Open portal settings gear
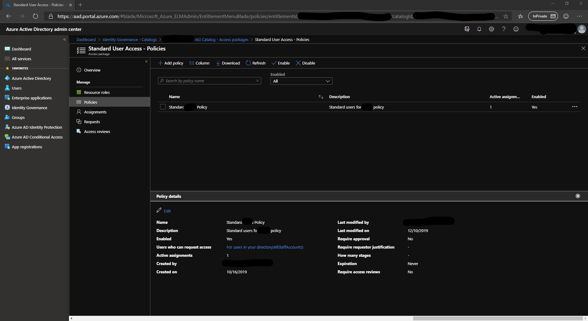 pos(491,29)
